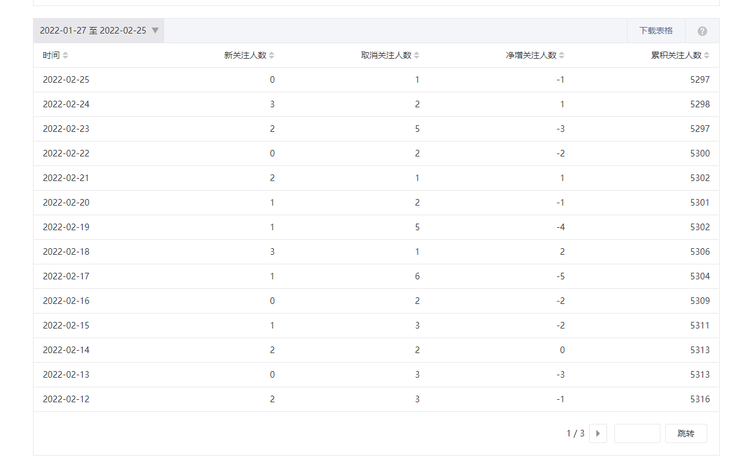The width and height of the screenshot is (739, 458).
Task: Sort by 累积关注人数 column sort icon
Action: pos(707,55)
